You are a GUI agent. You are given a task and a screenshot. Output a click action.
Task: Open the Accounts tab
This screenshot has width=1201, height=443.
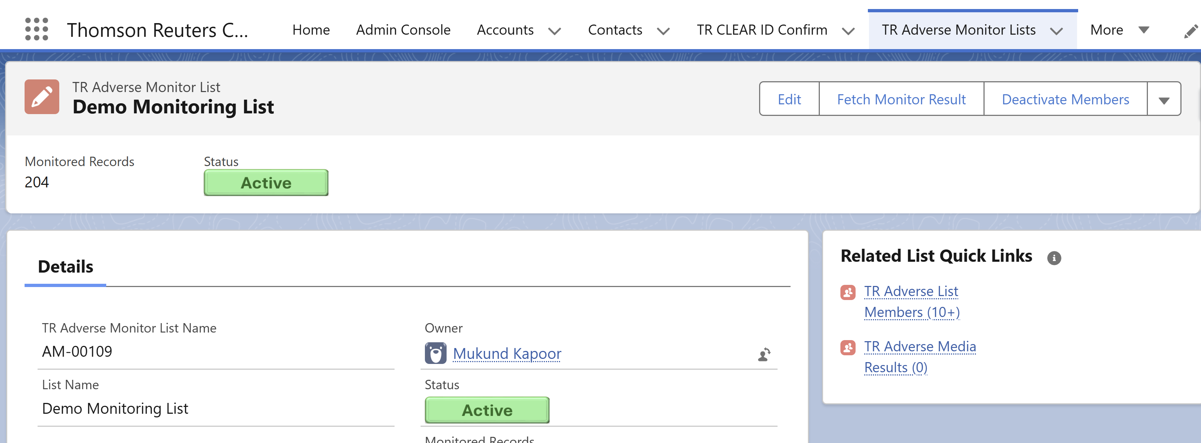[x=505, y=30]
